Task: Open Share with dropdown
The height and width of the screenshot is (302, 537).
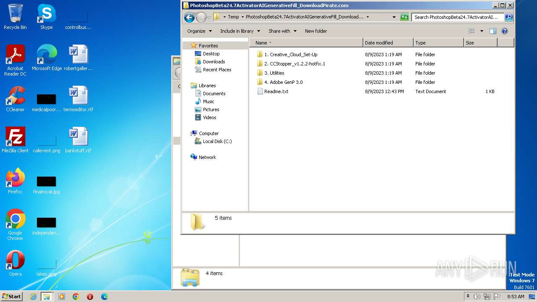Action: point(282,31)
